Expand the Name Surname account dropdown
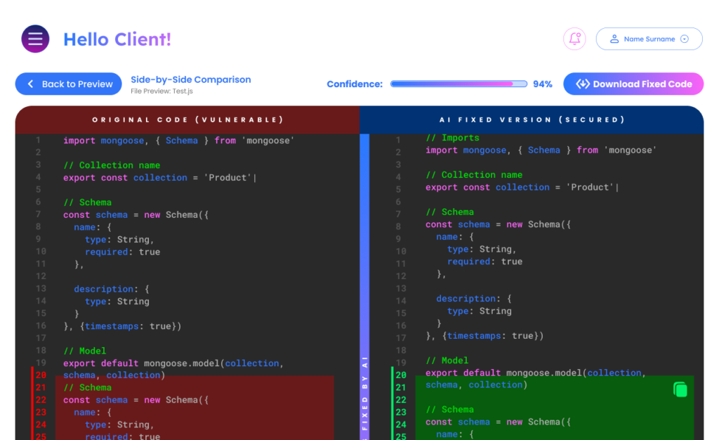The image size is (719, 440). point(649,39)
